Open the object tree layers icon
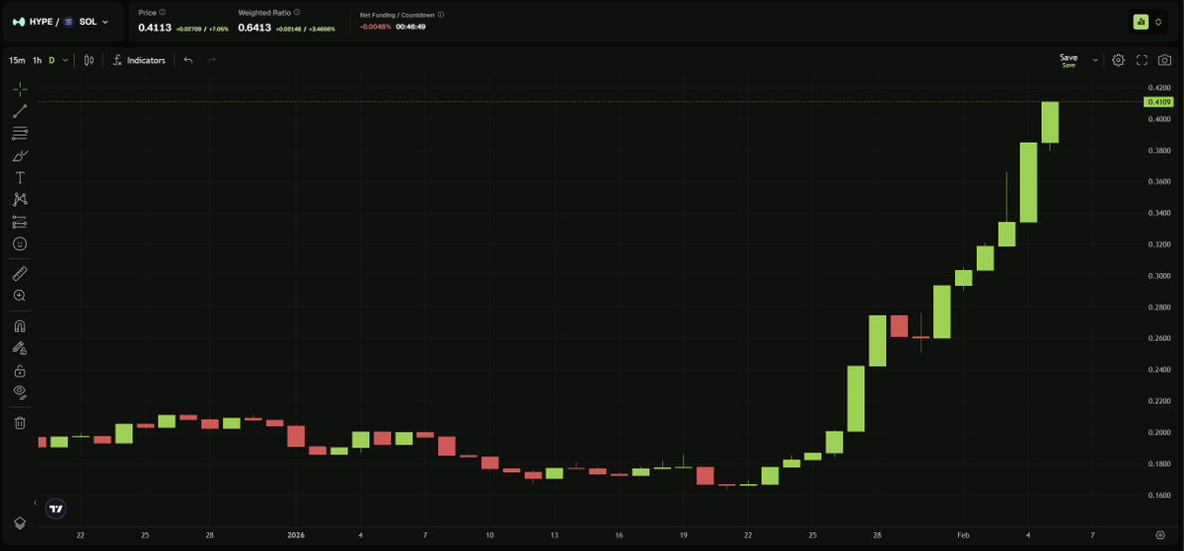This screenshot has width=1184, height=551. pos(20,522)
